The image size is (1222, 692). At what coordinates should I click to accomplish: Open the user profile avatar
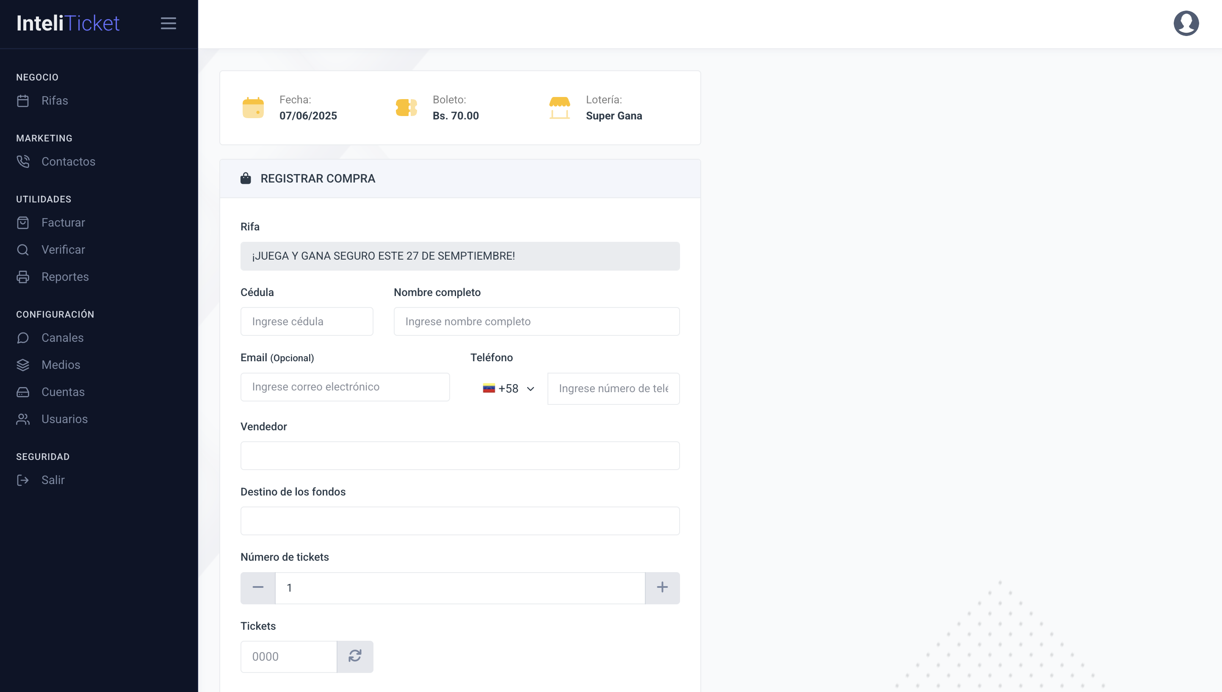(x=1186, y=23)
